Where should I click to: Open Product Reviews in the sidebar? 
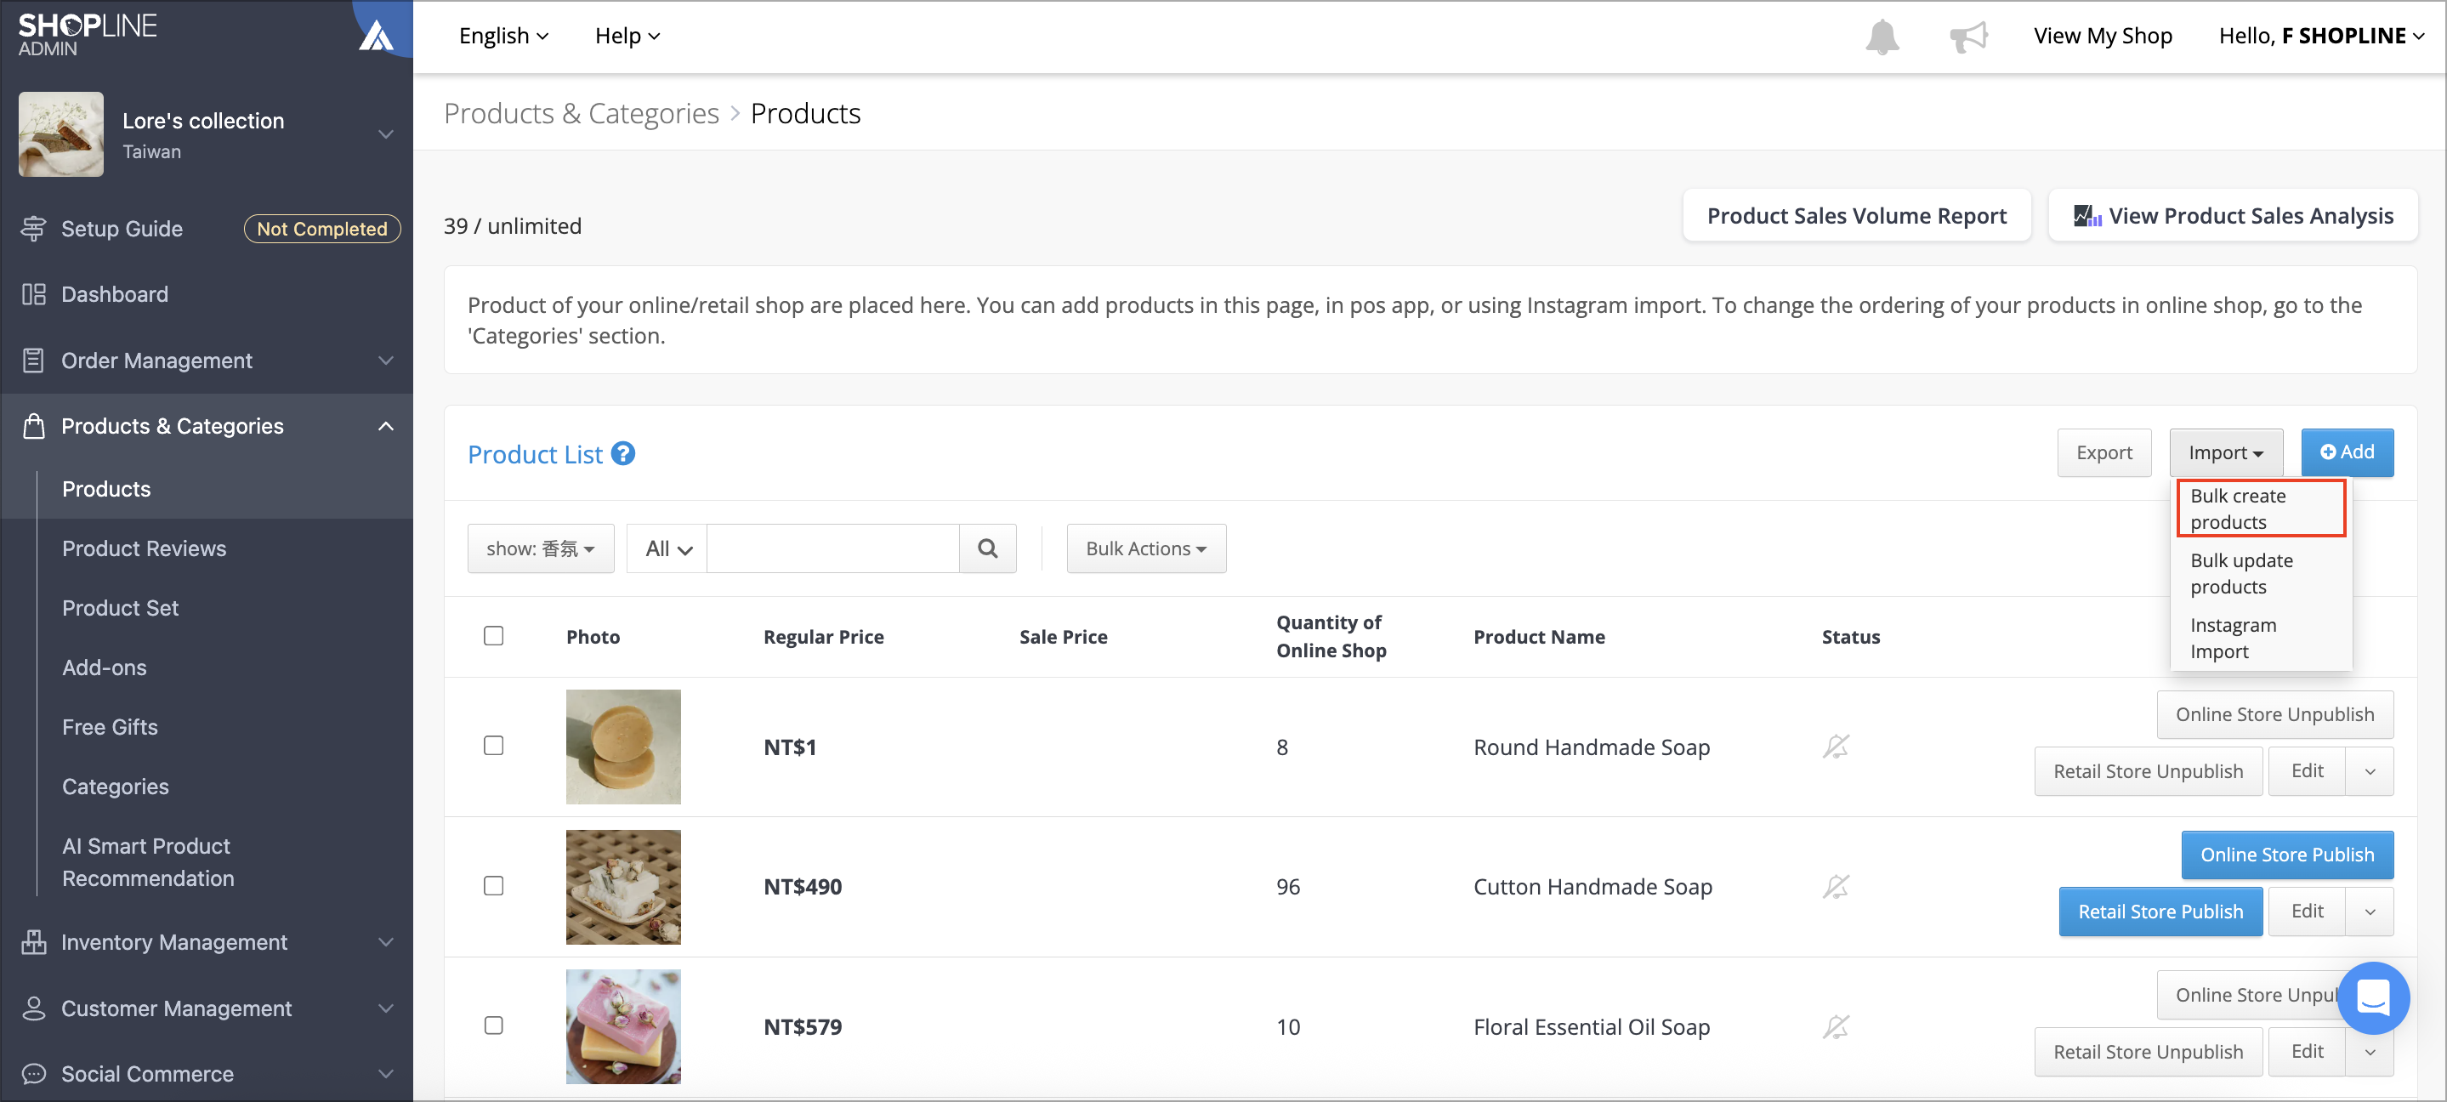pyautogui.click(x=145, y=548)
